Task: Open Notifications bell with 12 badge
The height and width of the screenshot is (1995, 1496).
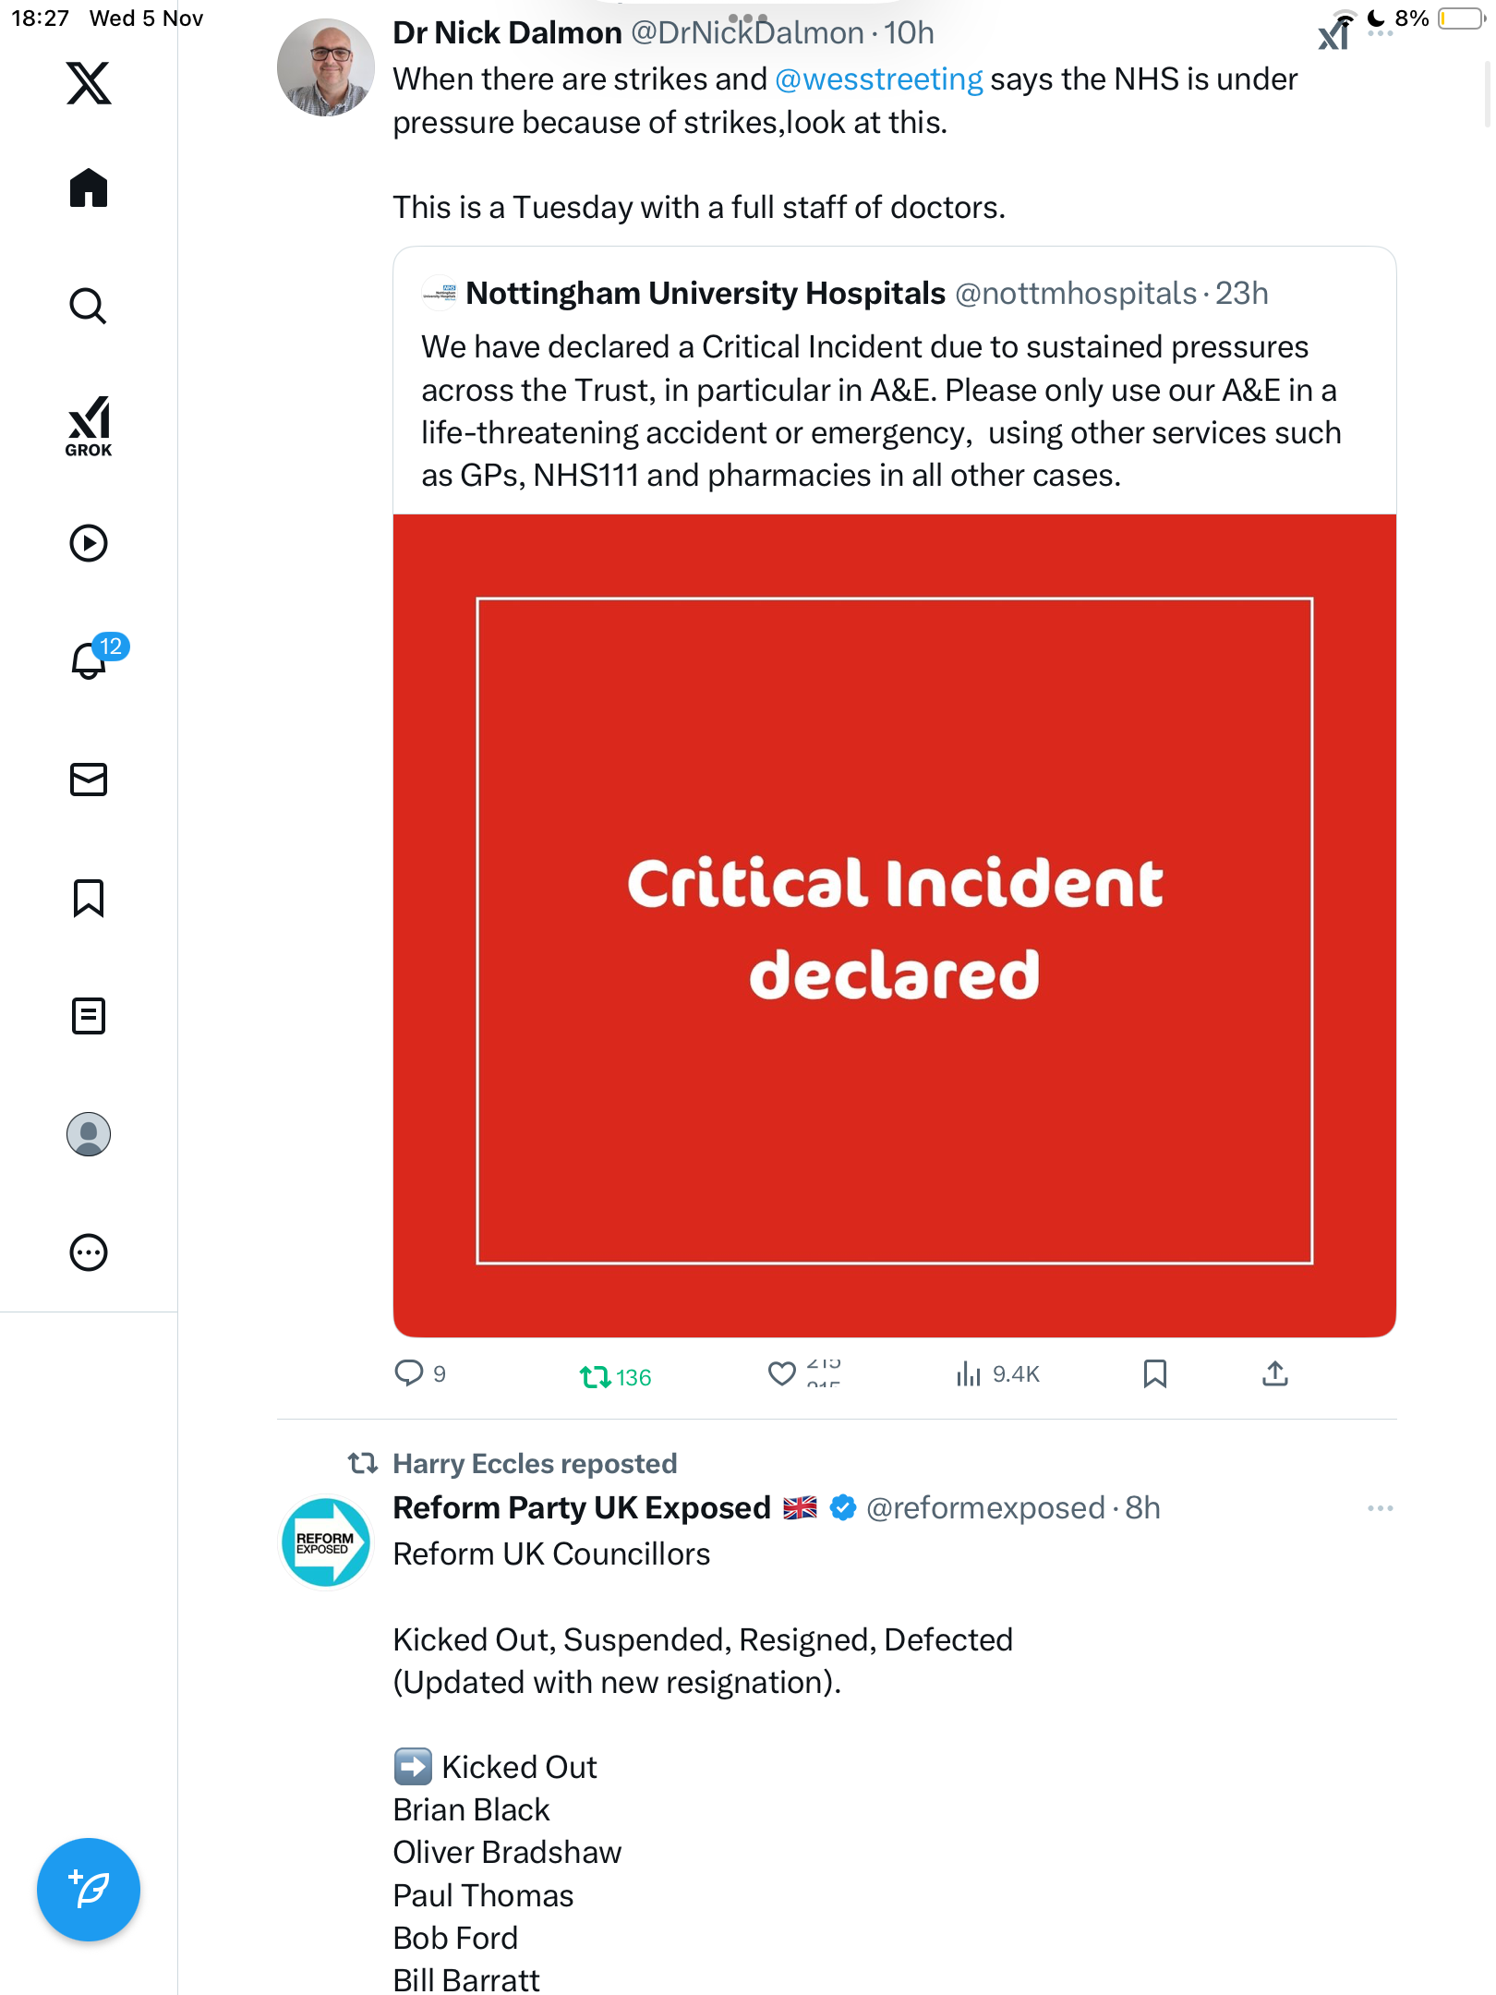Action: click(x=90, y=660)
